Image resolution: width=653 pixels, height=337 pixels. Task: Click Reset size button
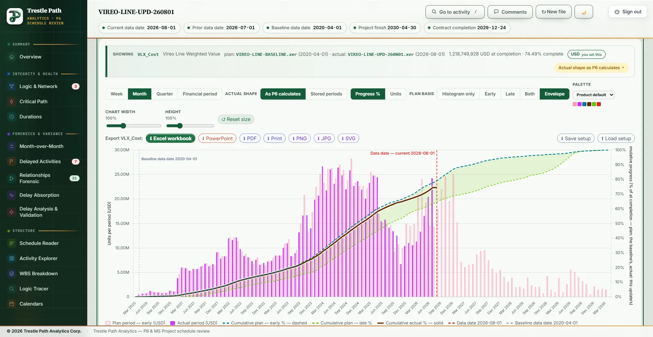pos(236,119)
